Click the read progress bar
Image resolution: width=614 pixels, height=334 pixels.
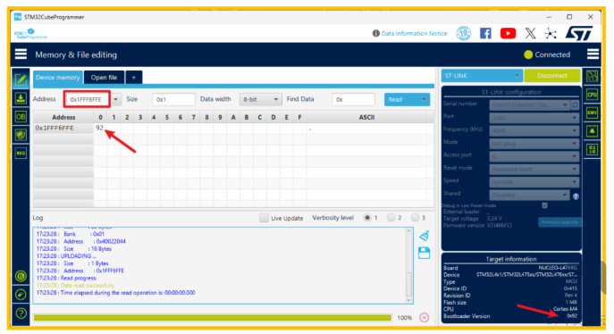213,318
